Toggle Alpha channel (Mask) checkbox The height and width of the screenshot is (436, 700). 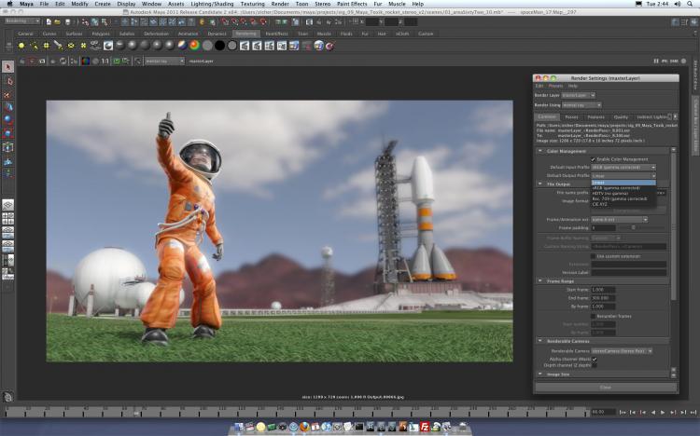point(595,359)
